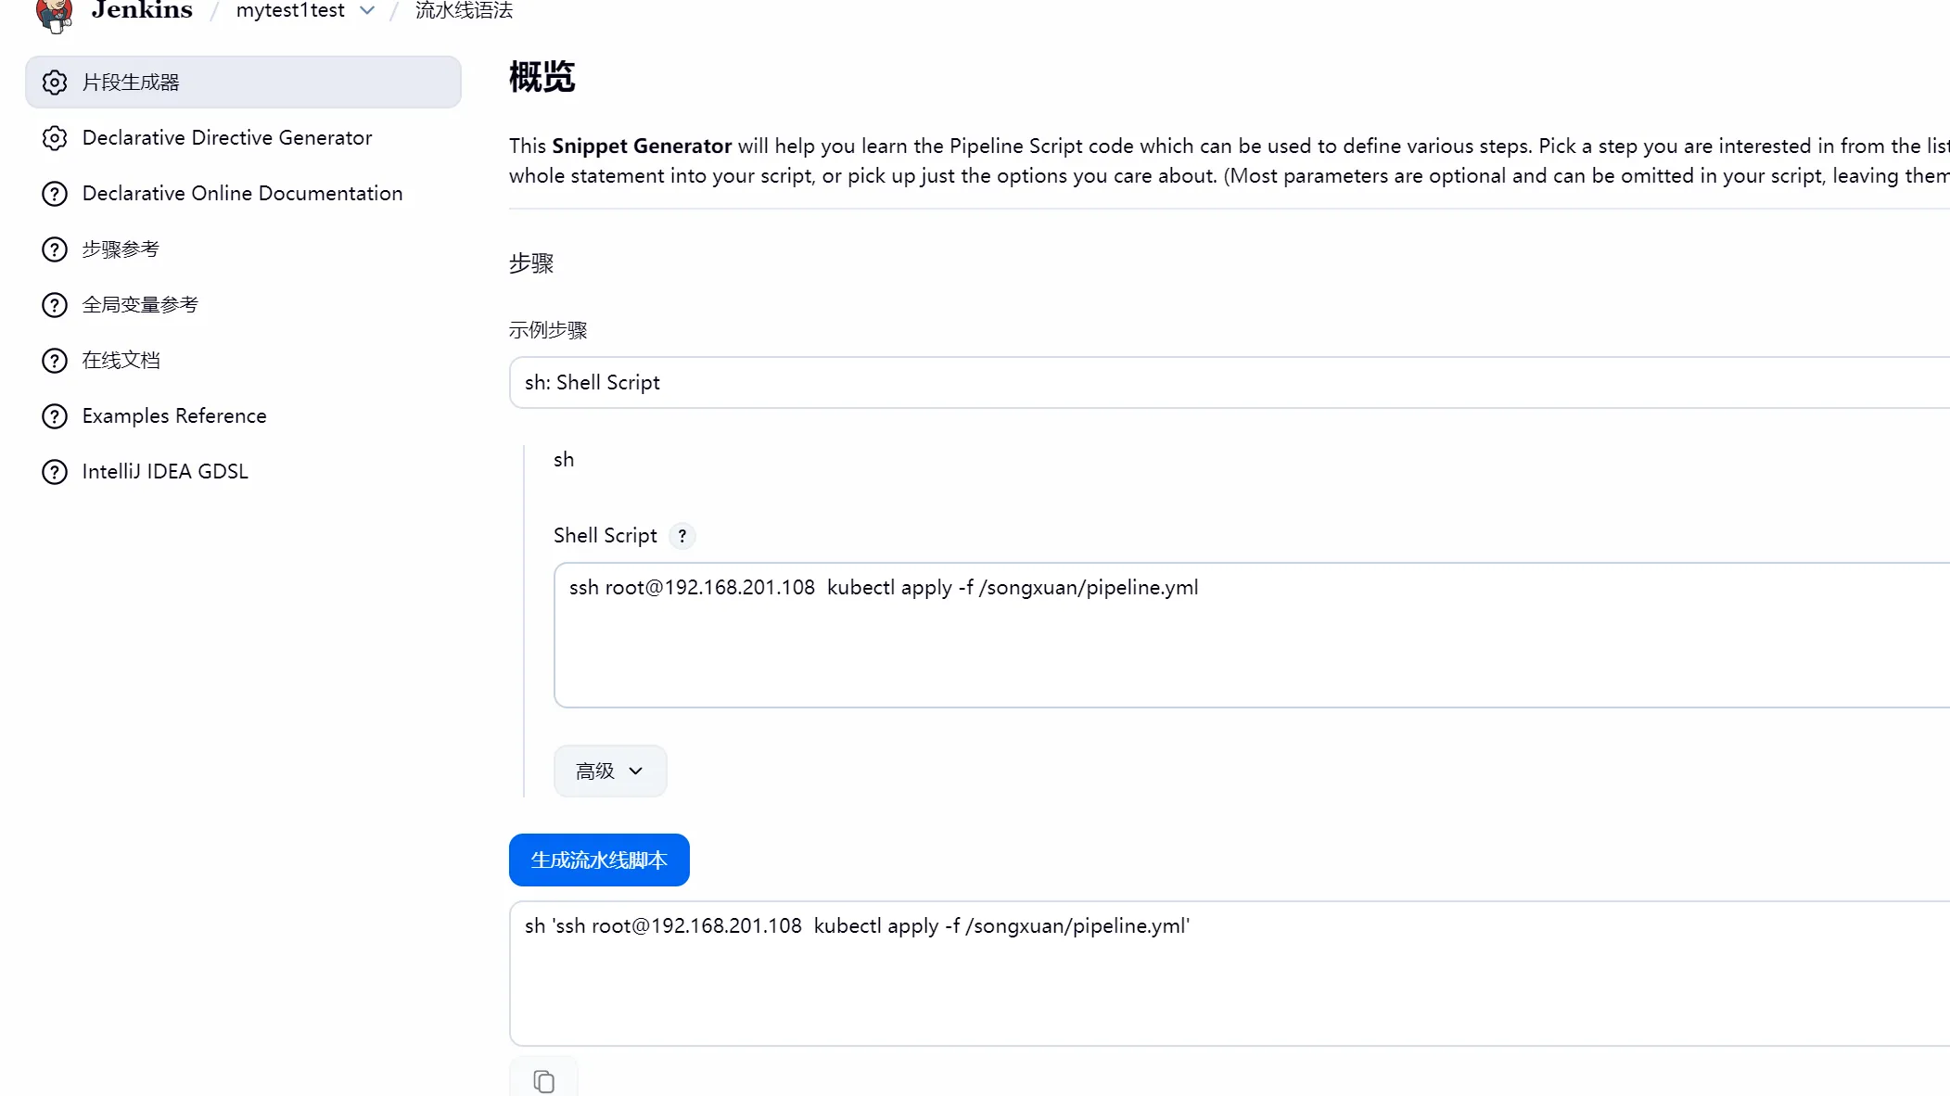
Task: Click the question icon beside 全局变量参考
Action: (x=55, y=305)
